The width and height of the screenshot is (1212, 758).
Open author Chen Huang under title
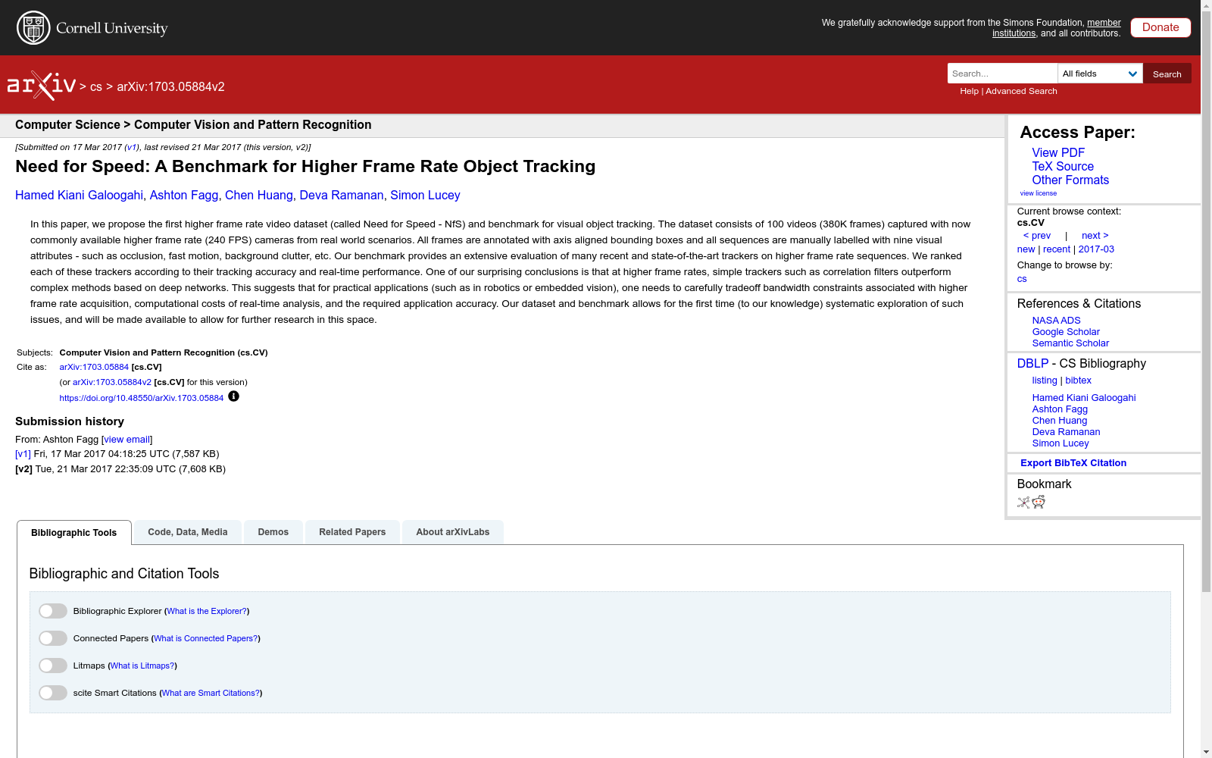coord(259,196)
